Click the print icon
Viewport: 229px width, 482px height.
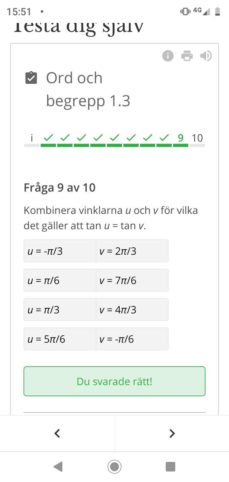(187, 56)
